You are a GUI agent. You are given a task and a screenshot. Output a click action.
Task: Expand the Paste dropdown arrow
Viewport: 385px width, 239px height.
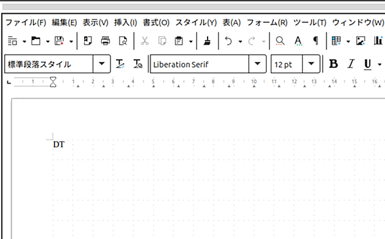[191, 41]
